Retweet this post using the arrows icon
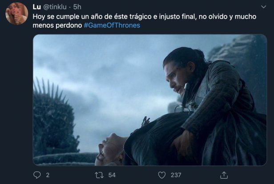274x184 pixels. click(99, 175)
